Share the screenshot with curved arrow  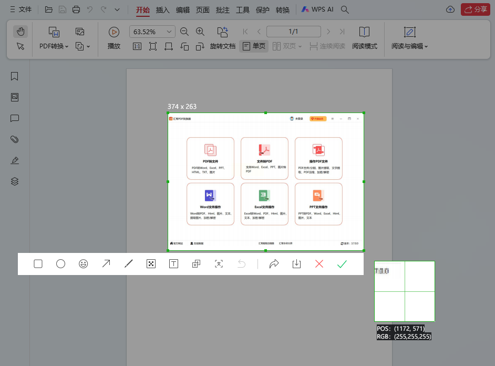pos(274,263)
